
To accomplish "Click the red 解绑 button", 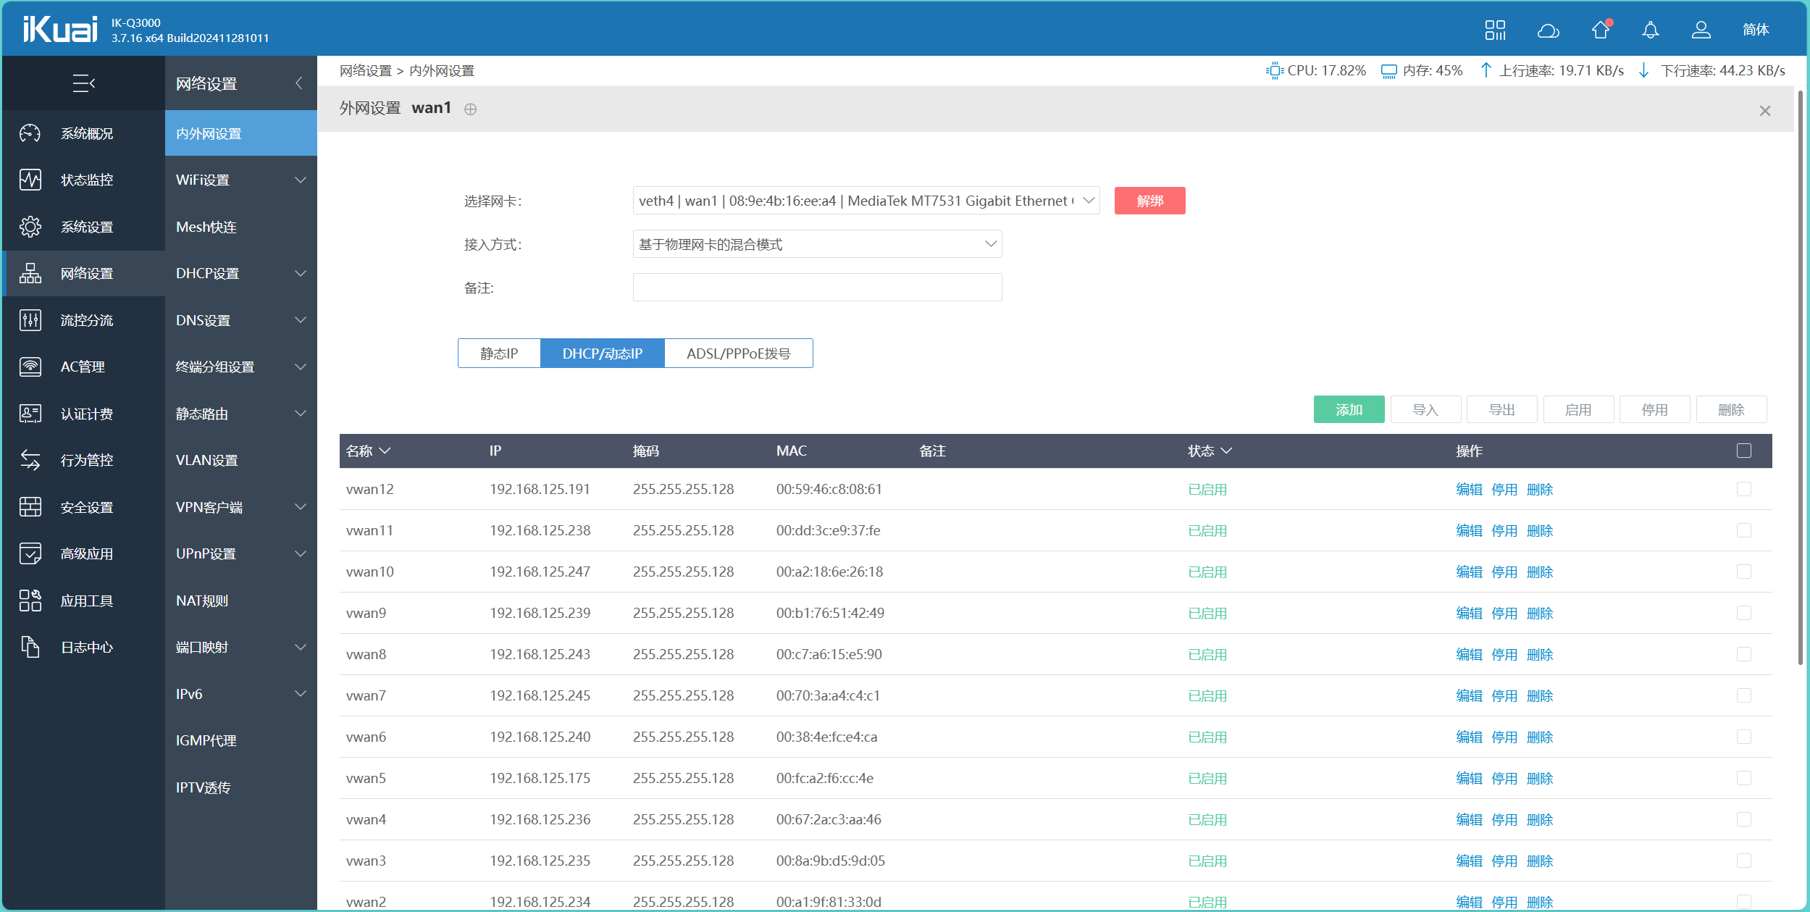I will pyautogui.click(x=1149, y=201).
